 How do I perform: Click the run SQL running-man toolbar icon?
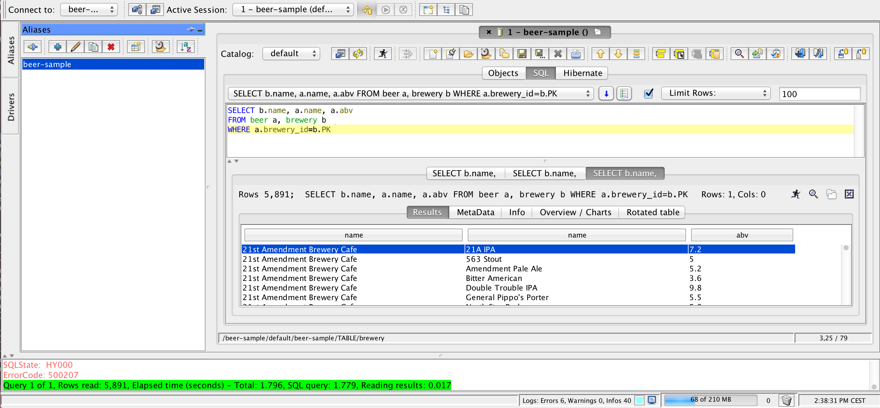(383, 54)
